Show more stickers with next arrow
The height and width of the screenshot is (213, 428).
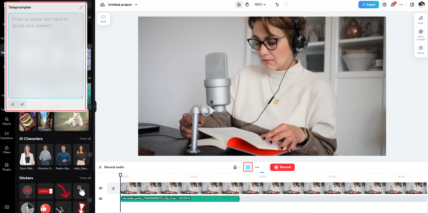point(89,200)
